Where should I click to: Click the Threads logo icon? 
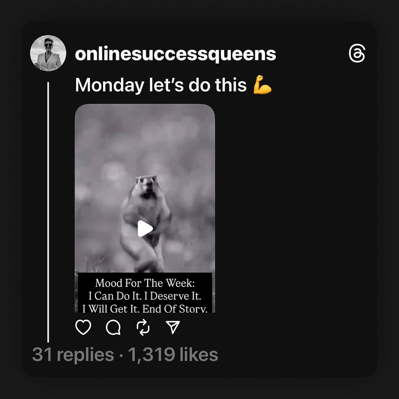(x=357, y=55)
